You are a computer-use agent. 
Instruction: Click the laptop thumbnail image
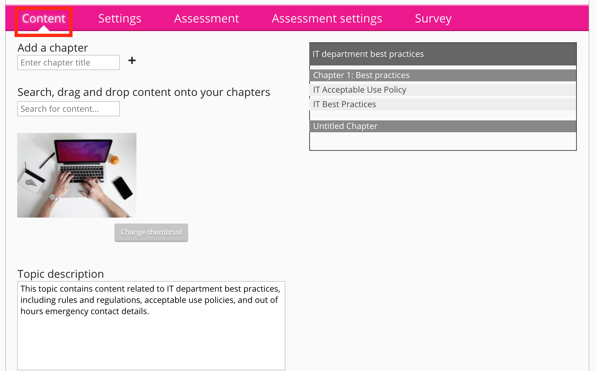pyautogui.click(x=77, y=175)
